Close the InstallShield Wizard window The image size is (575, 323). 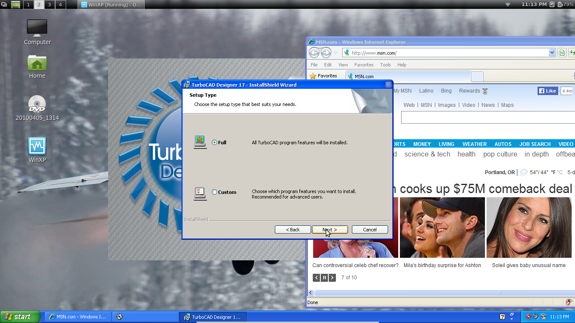pos(388,85)
